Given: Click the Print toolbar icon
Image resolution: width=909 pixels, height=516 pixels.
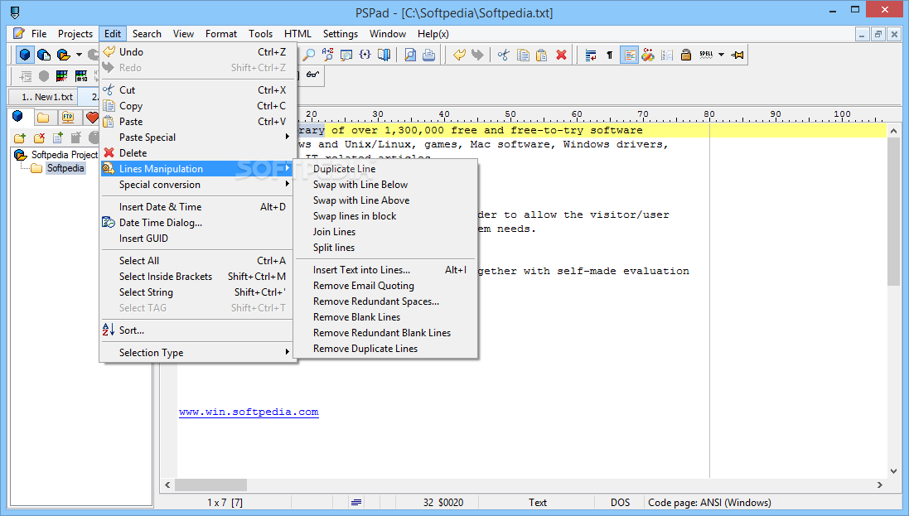Looking at the screenshot, I should pyautogui.click(x=428, y=55).
